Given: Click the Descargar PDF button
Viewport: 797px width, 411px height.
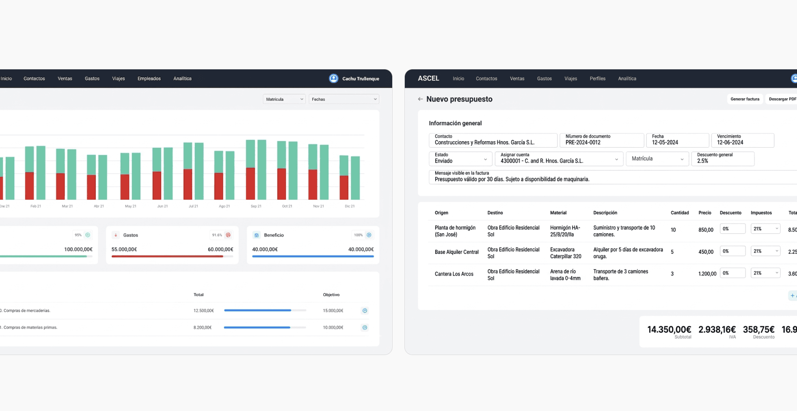Looking at the screenshot, I should tap(782, 99).
